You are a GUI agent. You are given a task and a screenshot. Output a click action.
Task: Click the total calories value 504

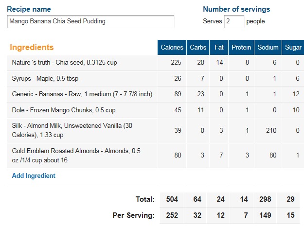click(172, 198)
